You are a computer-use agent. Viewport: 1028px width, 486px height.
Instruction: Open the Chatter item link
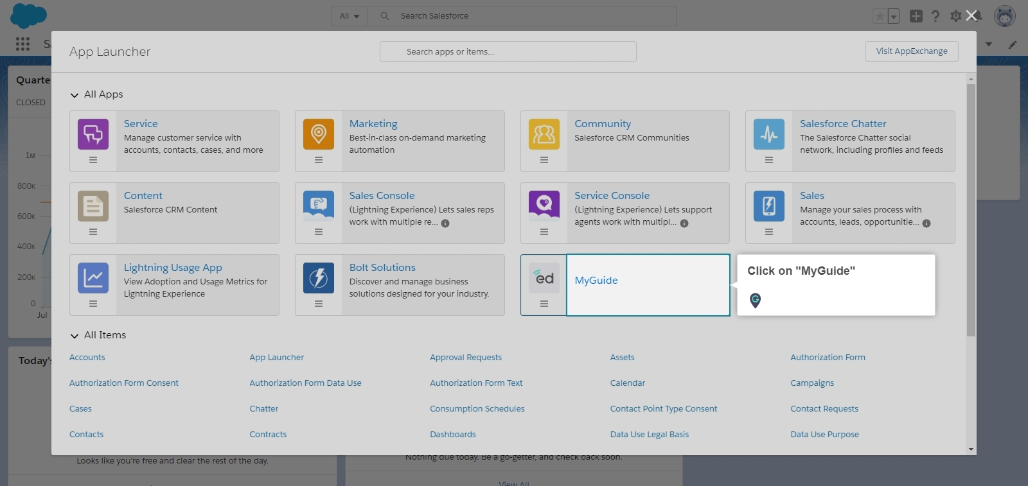point(264,409)
